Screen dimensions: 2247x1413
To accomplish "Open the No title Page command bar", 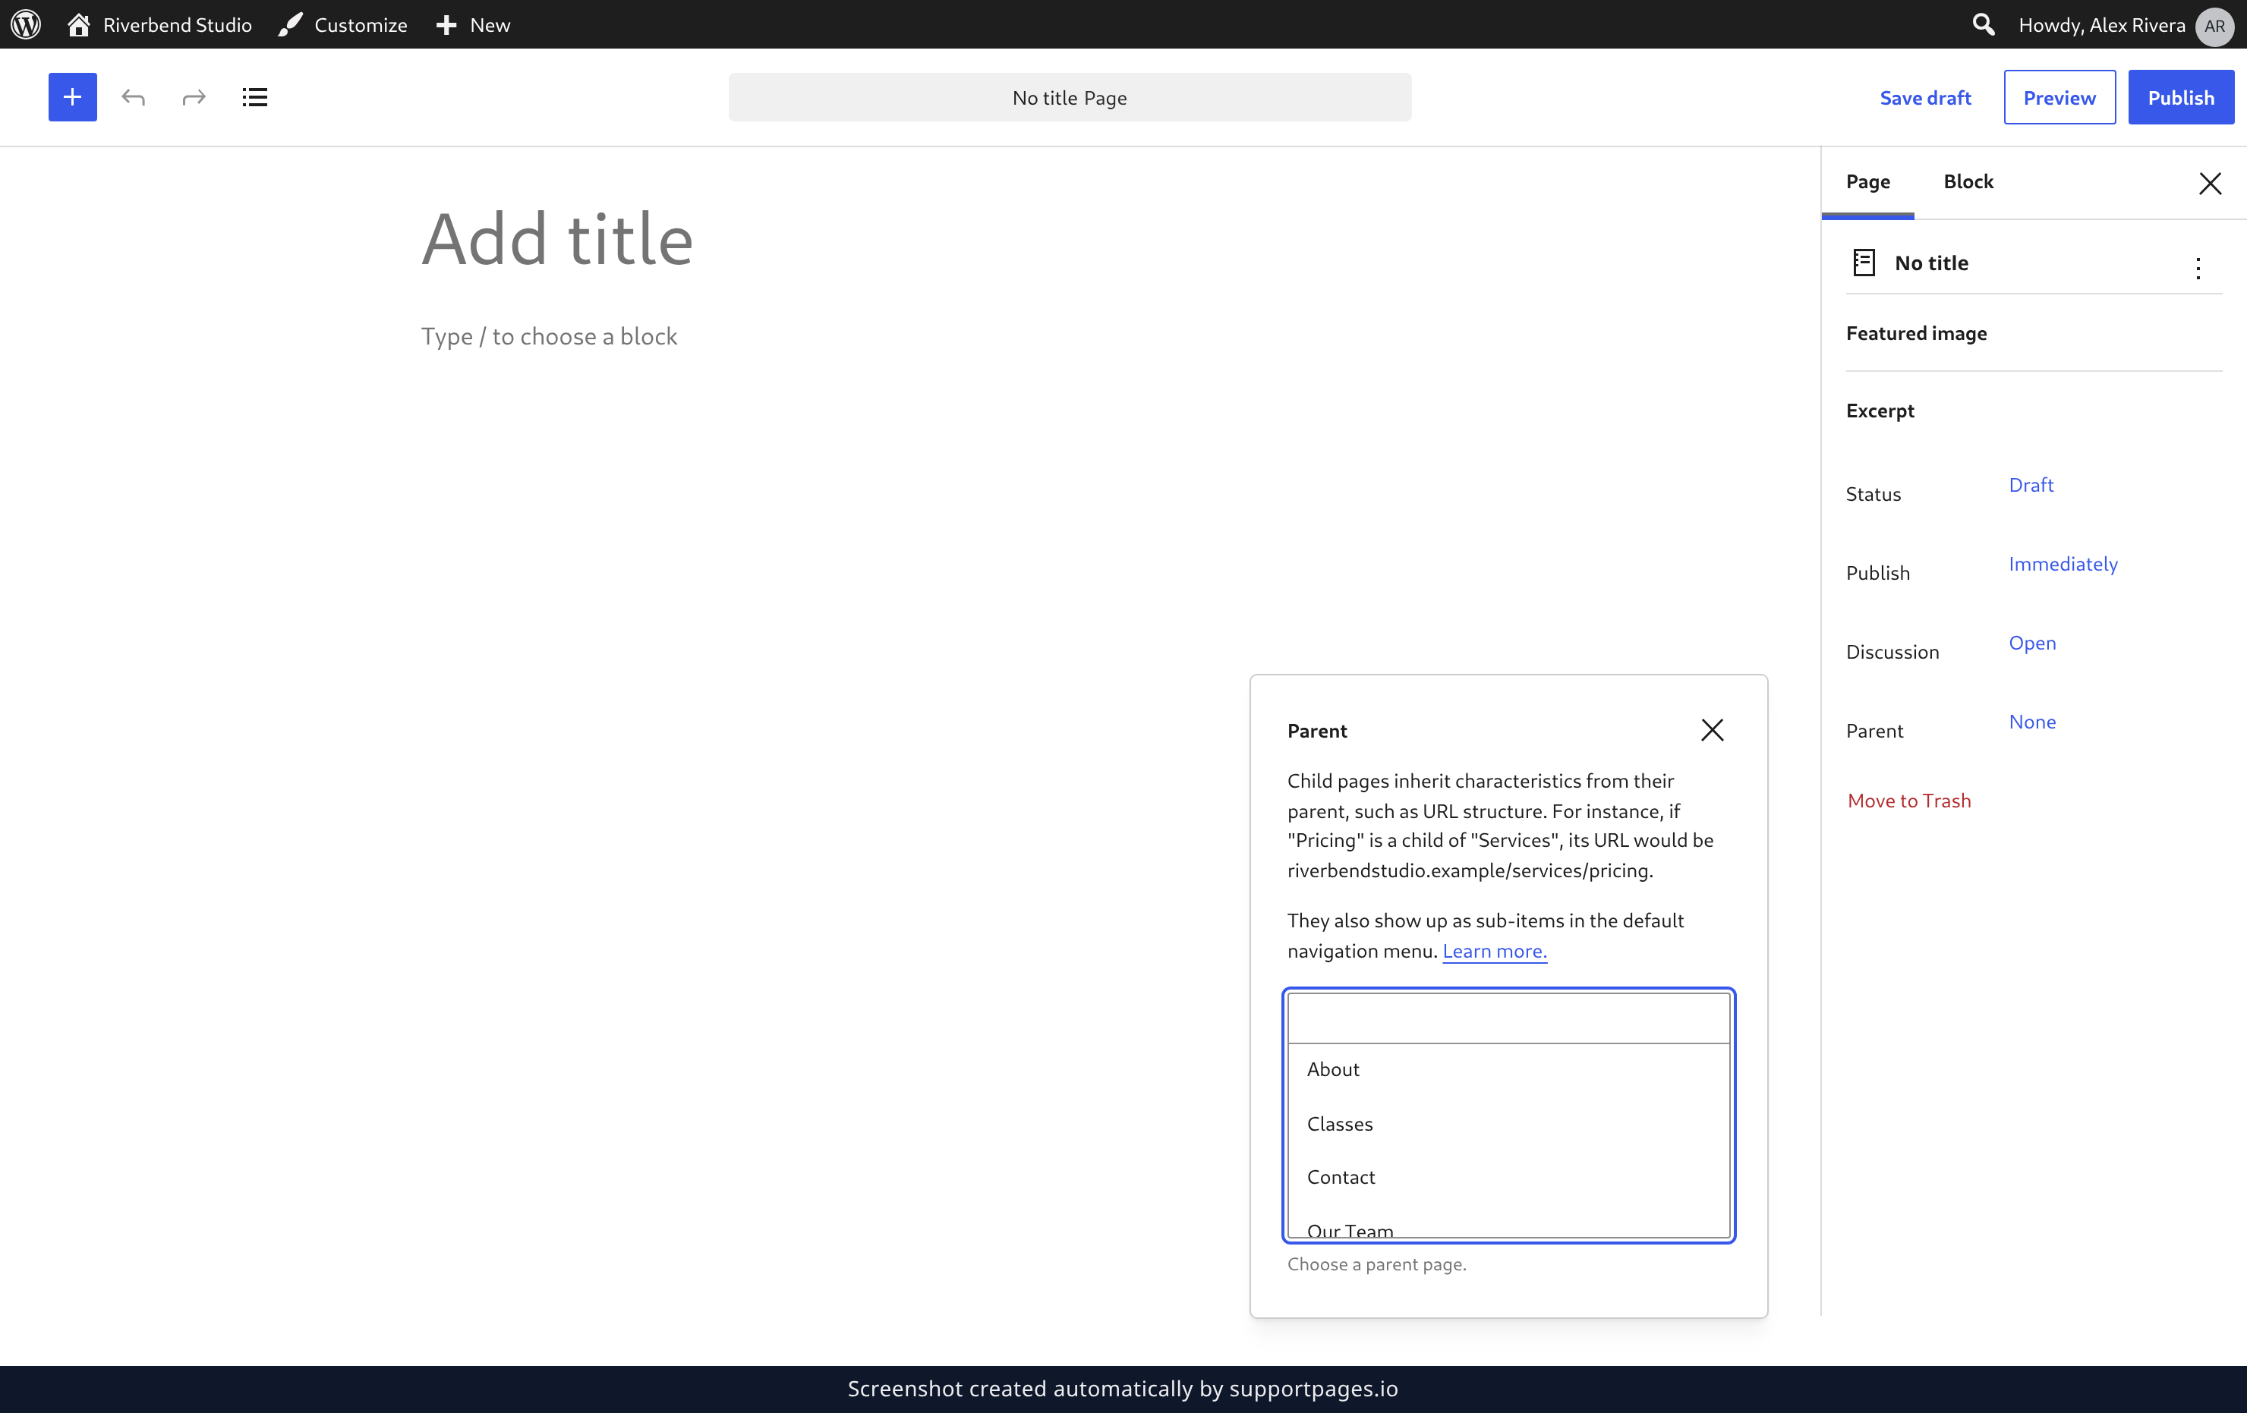I will (x=1070, y=97).
